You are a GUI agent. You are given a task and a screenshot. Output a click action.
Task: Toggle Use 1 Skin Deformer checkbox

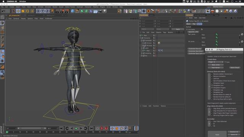tap(212, 121)
